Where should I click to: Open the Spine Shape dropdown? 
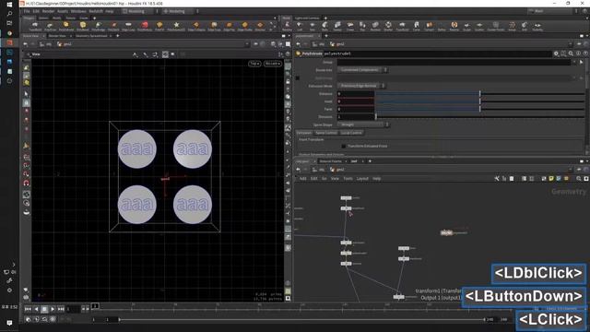362,125
